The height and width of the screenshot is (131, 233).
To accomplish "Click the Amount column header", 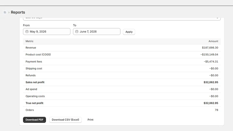I will (213, 41).
